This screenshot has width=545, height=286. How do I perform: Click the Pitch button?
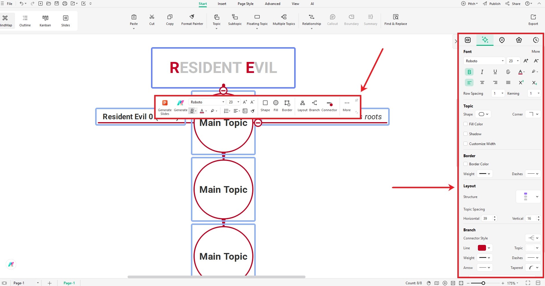[469, 4]
